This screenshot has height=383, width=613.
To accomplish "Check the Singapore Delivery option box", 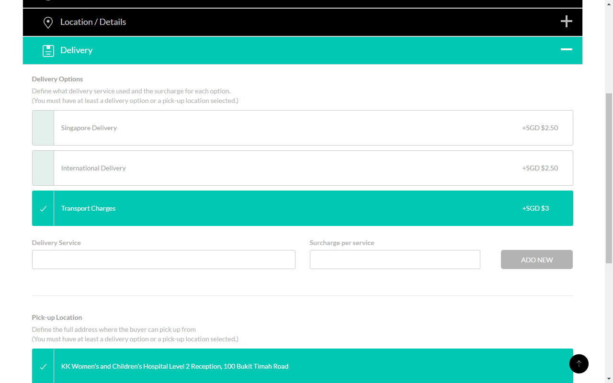I will (x=43, y=128).
